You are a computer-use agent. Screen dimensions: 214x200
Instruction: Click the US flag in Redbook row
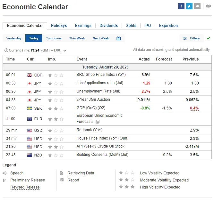(x=30, y=131)
